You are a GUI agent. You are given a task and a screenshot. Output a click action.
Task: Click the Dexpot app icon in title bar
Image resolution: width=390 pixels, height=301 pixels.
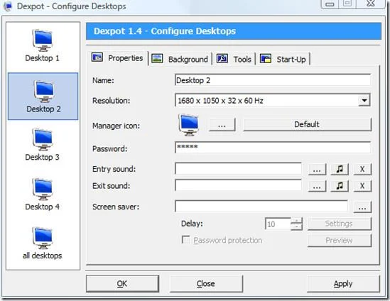8,6
